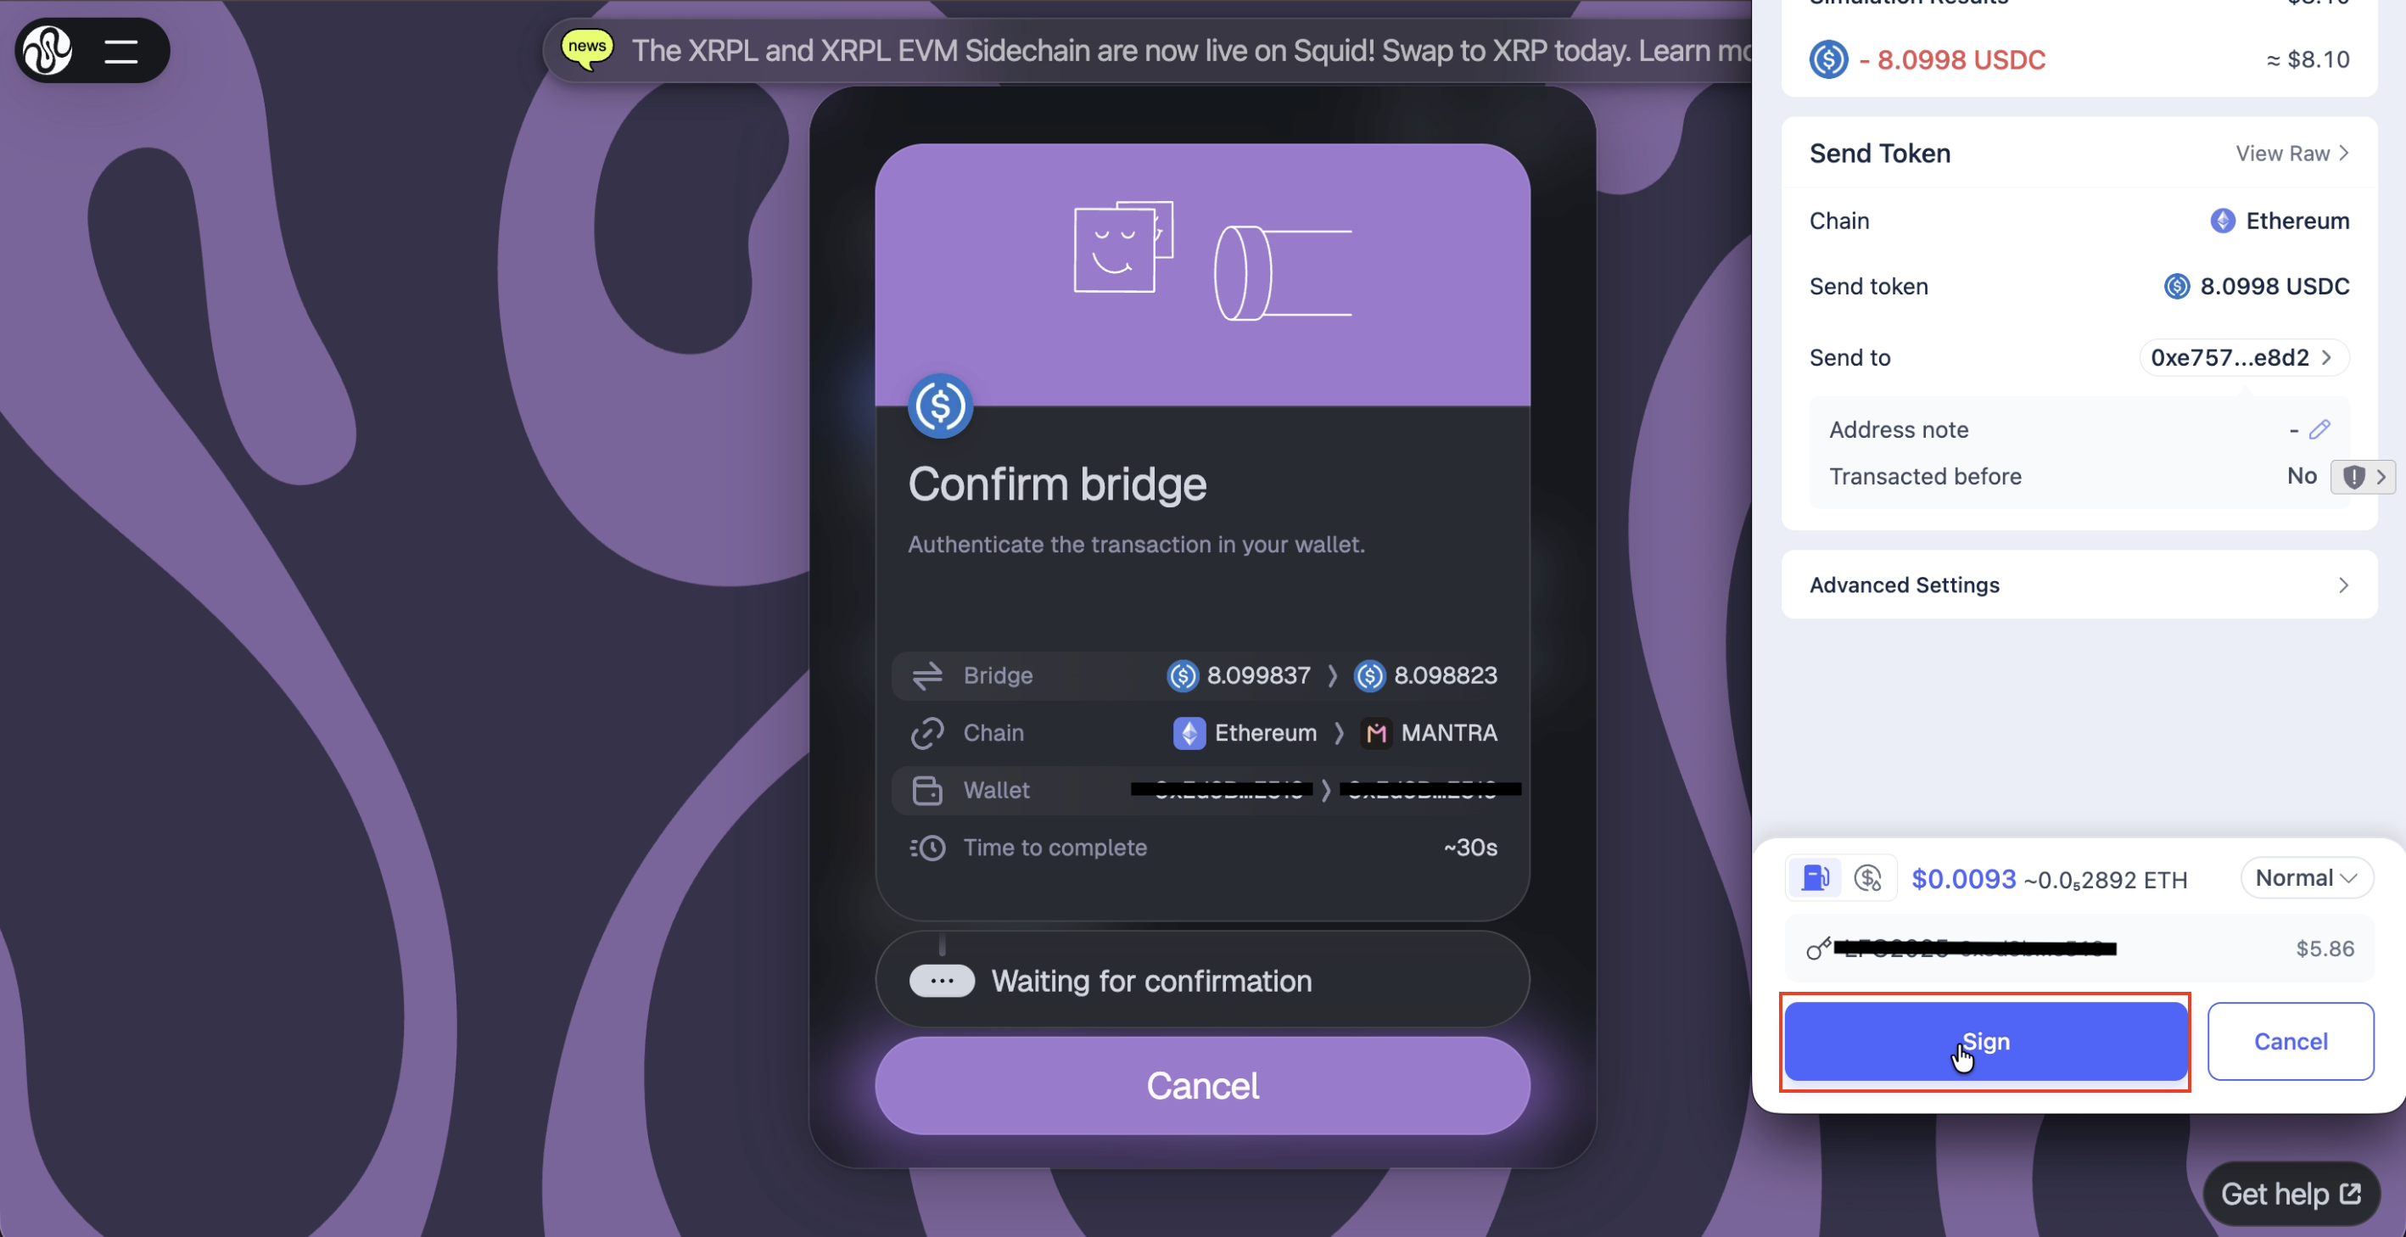Image resolution: width=2406 pixels, height=1237 pixels.
Task: Expand the Send to address 0xe757...e8d2
Action: [x=2241, y=358]
